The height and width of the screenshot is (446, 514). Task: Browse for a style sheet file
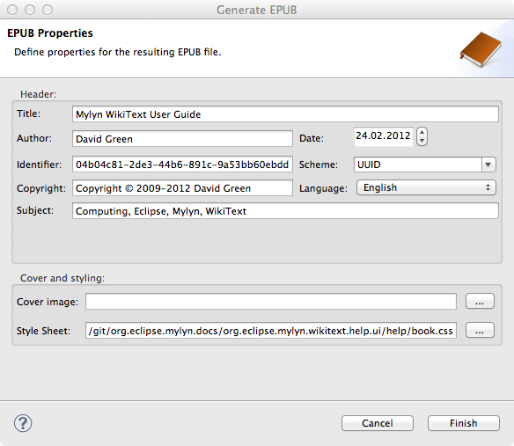(x=480, y=330)
